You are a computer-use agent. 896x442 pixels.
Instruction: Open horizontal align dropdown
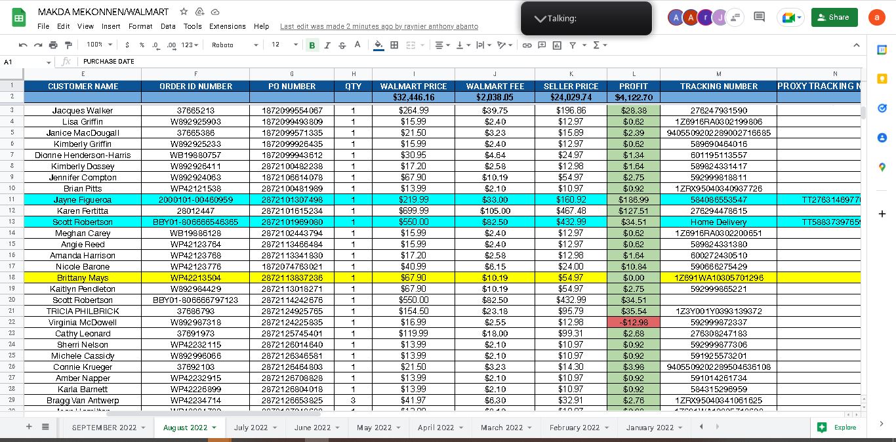pyautogui.click(x=441, y=45)
